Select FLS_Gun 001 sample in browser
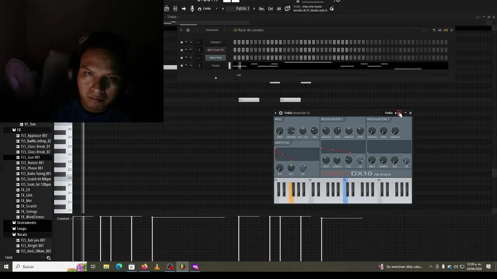497x279 pixels. coord(30,157)
